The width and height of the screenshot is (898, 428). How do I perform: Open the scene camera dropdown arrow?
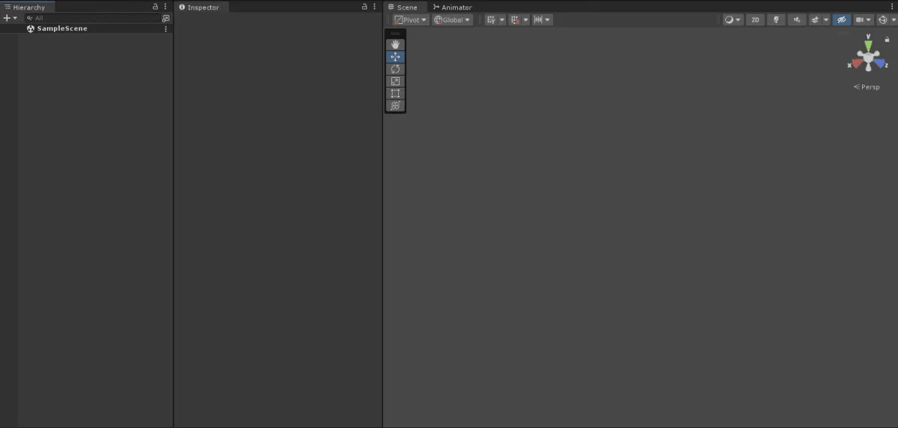pos(870,20)
